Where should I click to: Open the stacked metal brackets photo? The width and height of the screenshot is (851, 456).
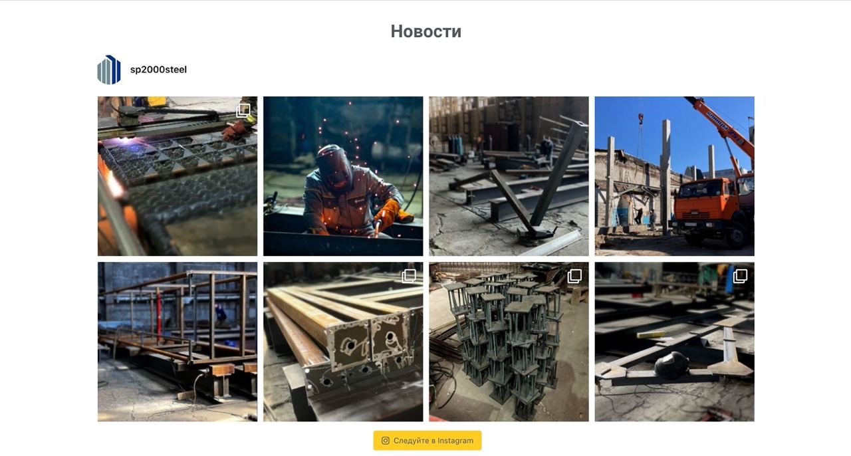509,342
